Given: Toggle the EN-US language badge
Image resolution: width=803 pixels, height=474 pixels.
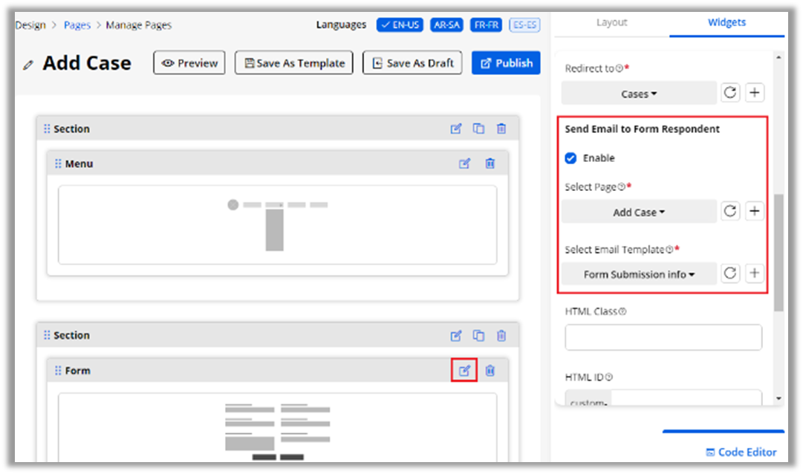Looking at the screenshot, I should (400, 25).
